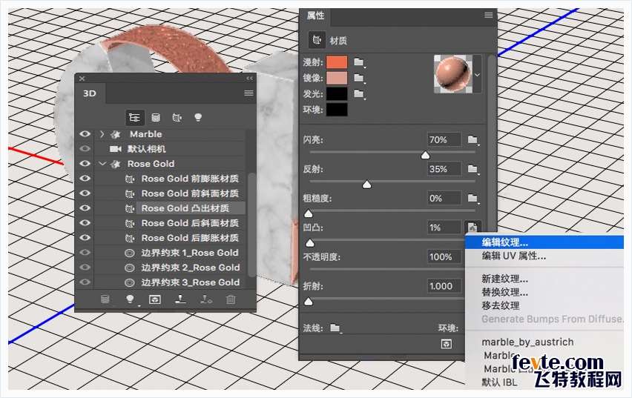Click the 折射 1.000 value field
The image size is (632, 398).
[444, 286]
